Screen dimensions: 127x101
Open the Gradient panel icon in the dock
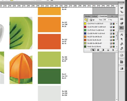point(122,68)
